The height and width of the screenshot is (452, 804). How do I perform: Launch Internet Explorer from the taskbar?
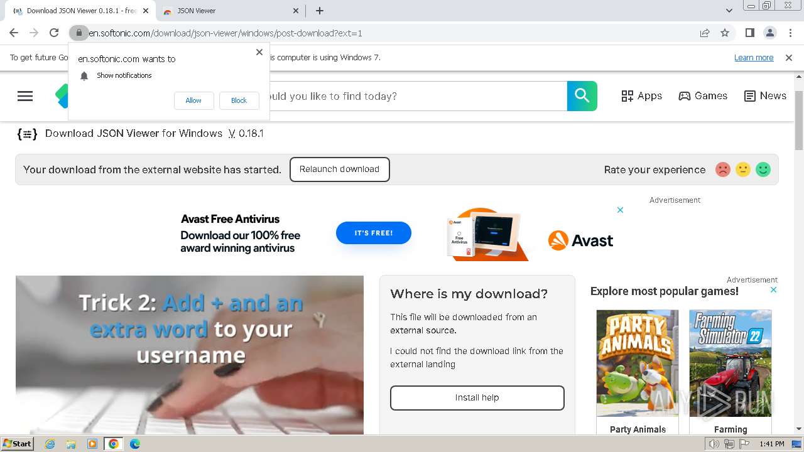point(50,444)
